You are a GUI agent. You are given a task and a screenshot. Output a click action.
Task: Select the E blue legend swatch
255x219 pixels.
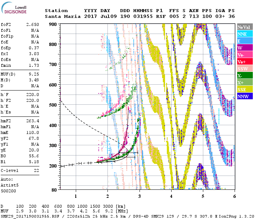245,41
